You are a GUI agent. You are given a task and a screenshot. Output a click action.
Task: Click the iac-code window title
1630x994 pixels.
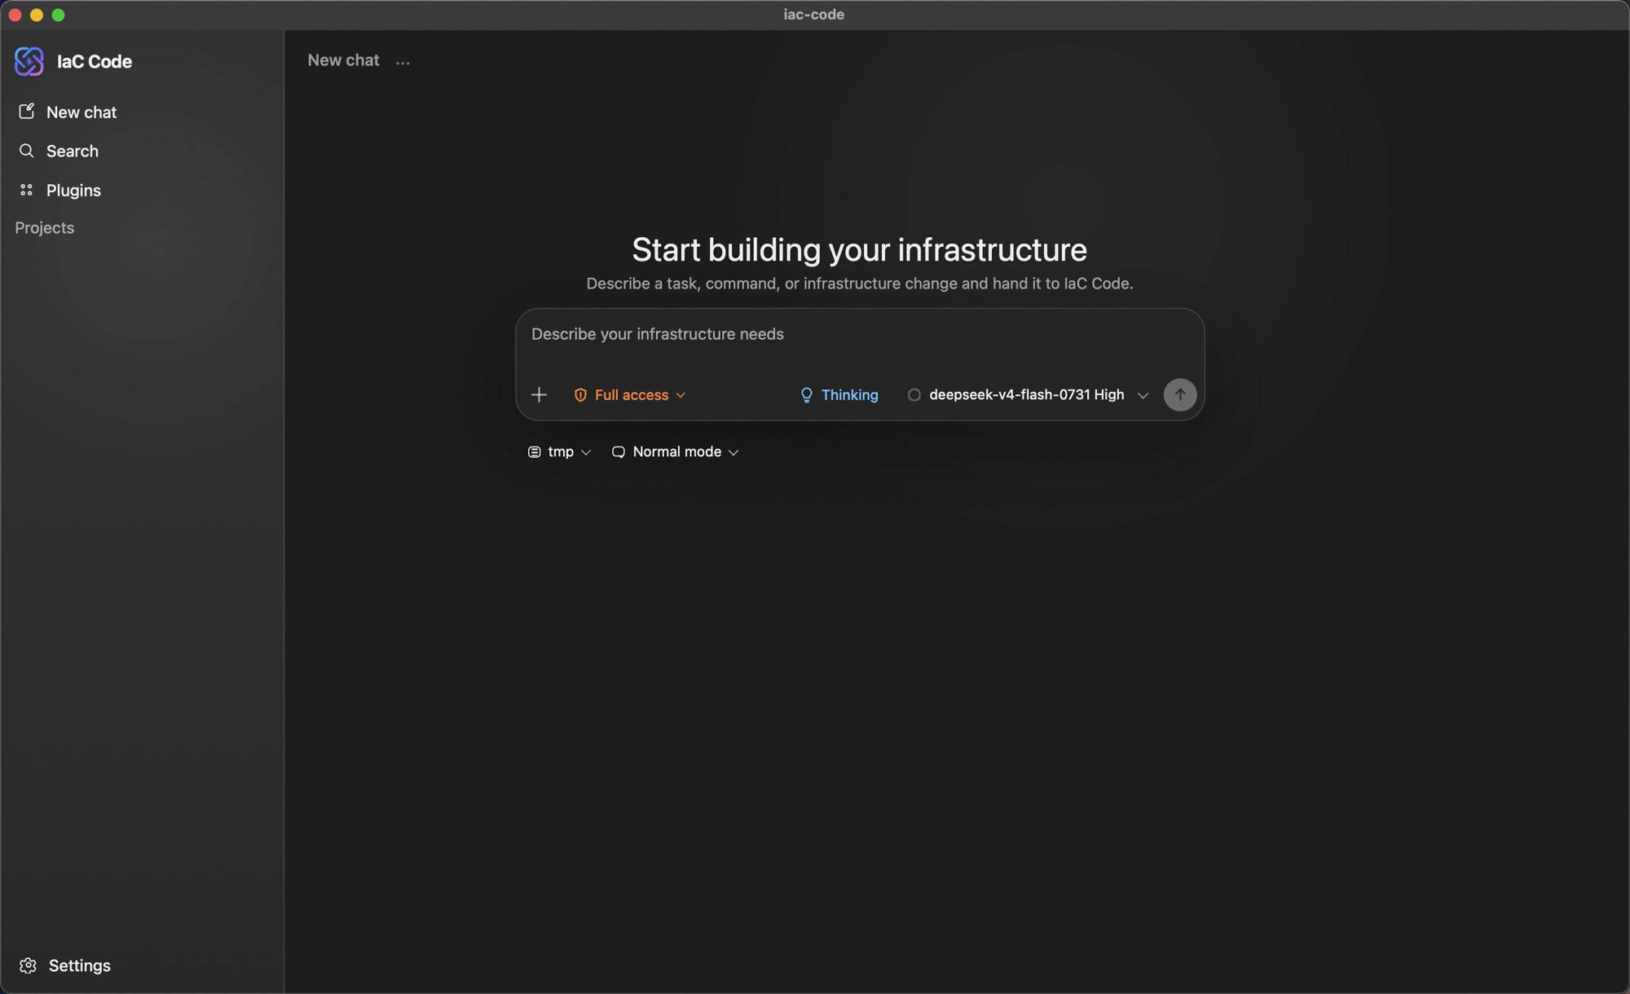pyautogui.click(x=813, y=15)
